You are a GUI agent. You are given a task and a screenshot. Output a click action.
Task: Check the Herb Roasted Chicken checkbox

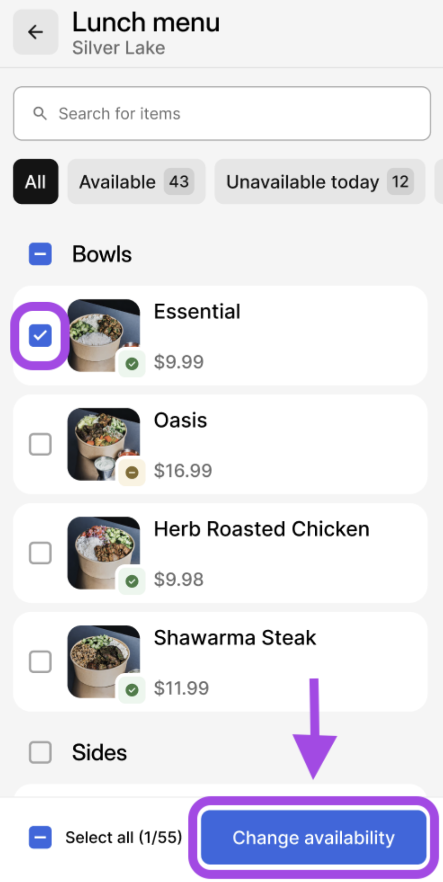40,553
